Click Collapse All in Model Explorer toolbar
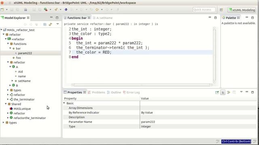The height and width of the screenshot is (145, 259). (45, 24)
